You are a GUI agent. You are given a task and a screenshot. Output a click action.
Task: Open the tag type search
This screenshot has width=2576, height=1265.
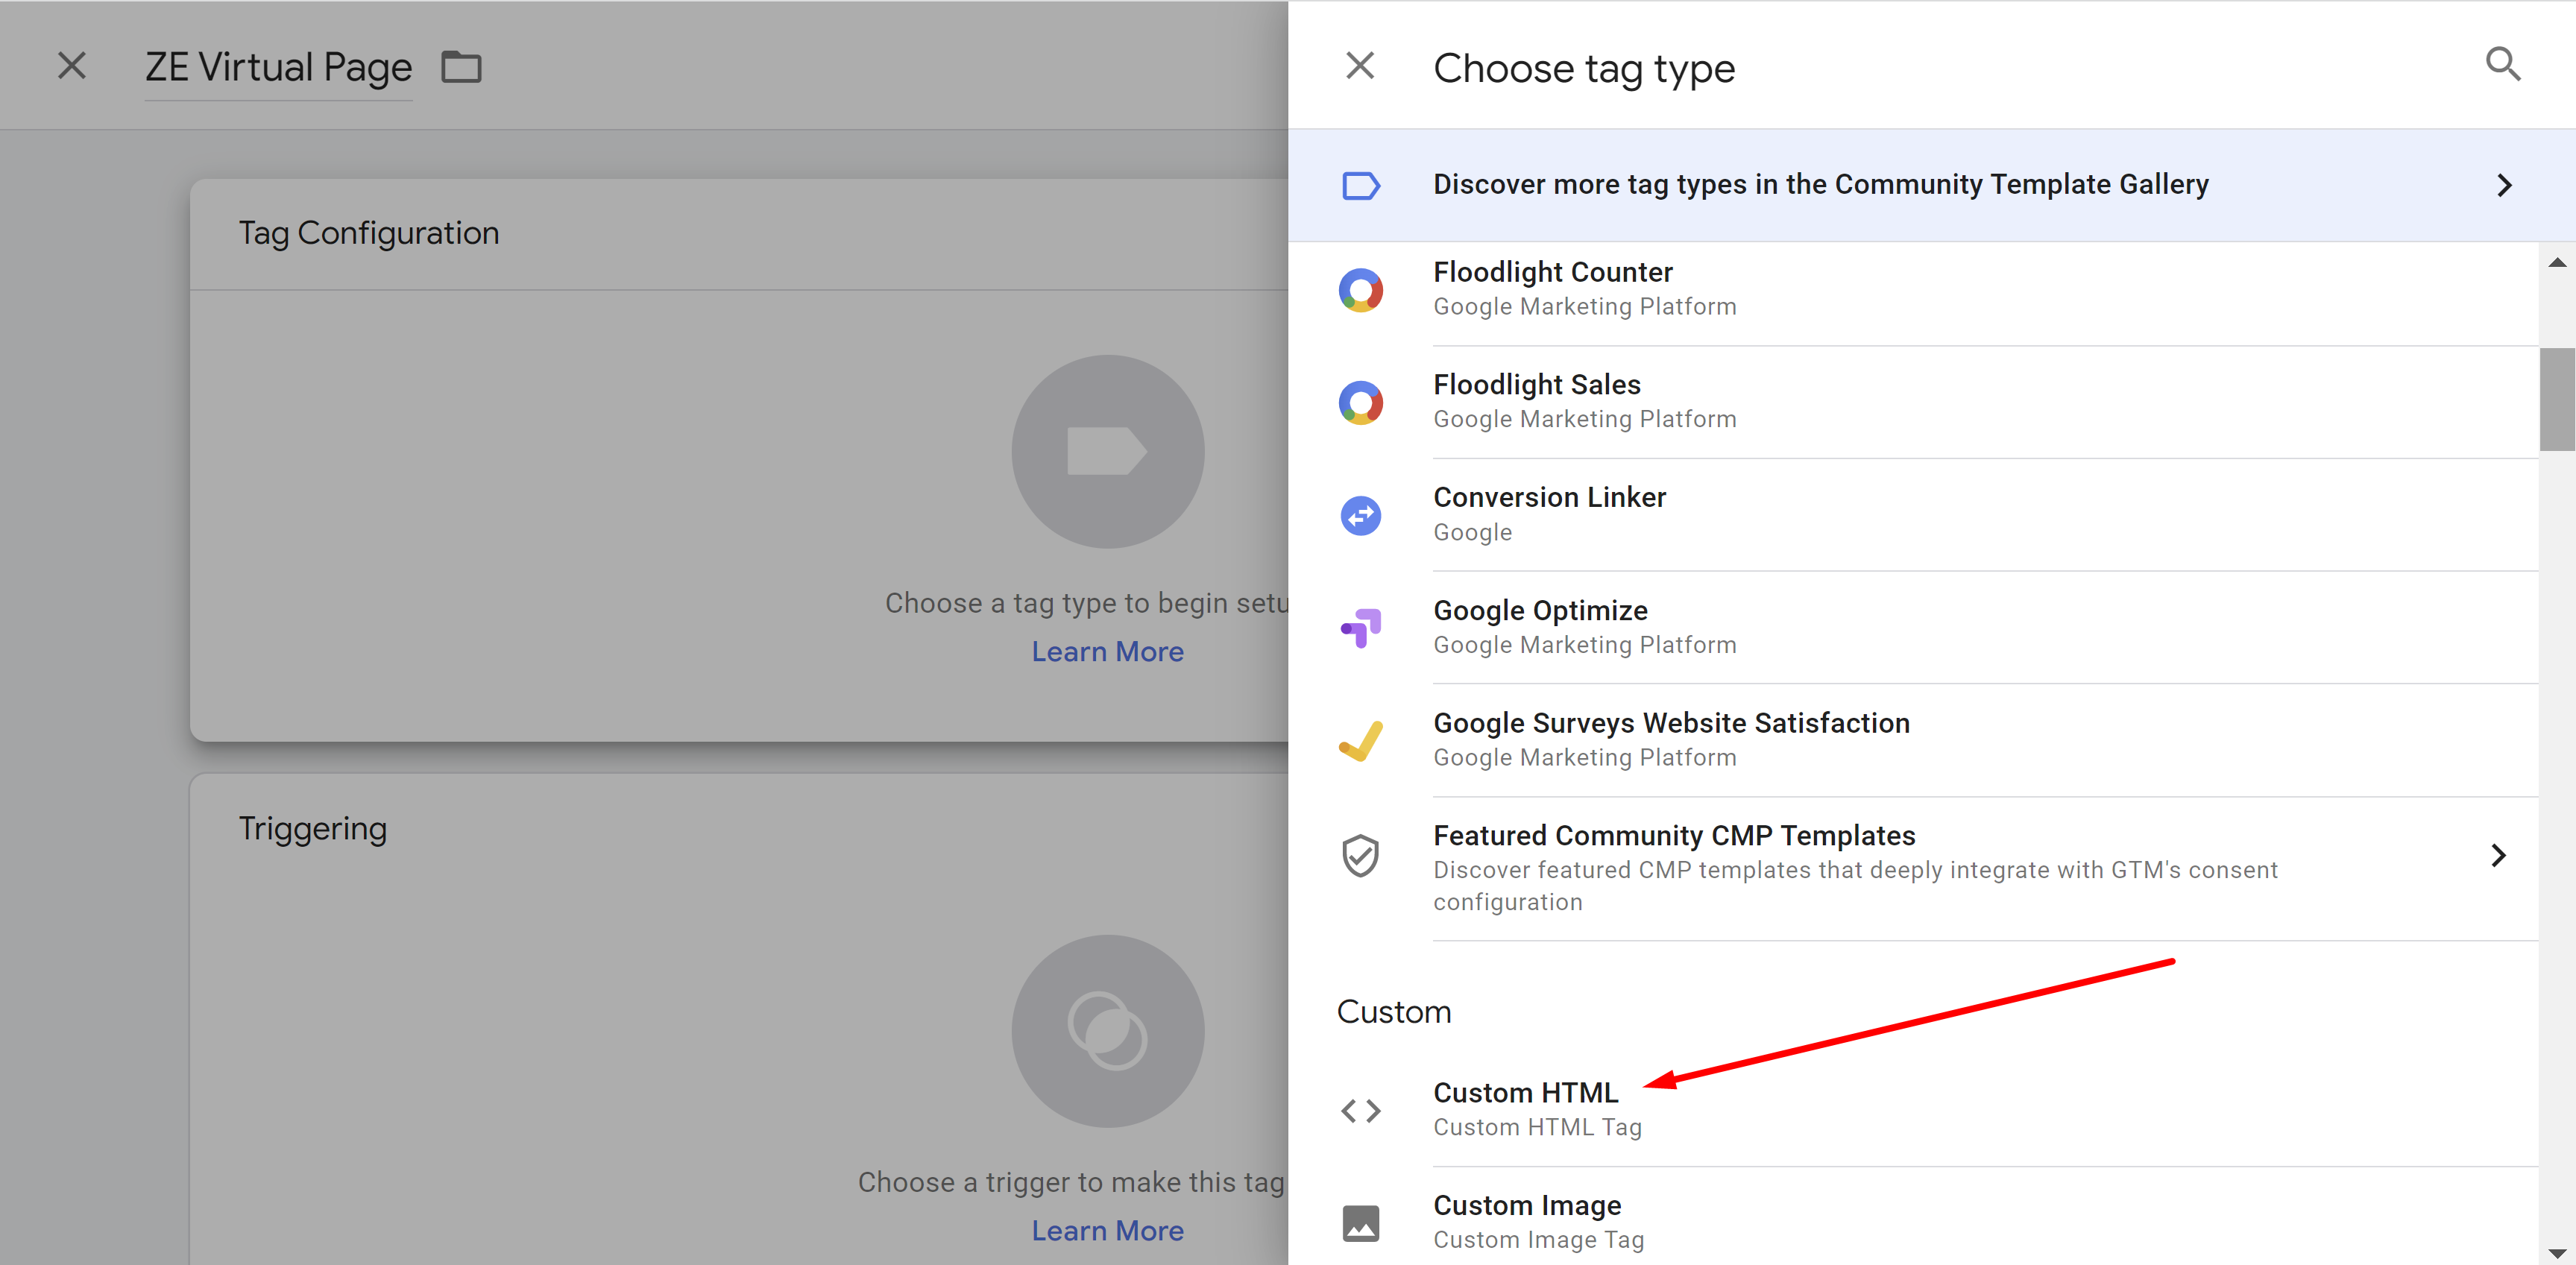[x=2503, y=64]
